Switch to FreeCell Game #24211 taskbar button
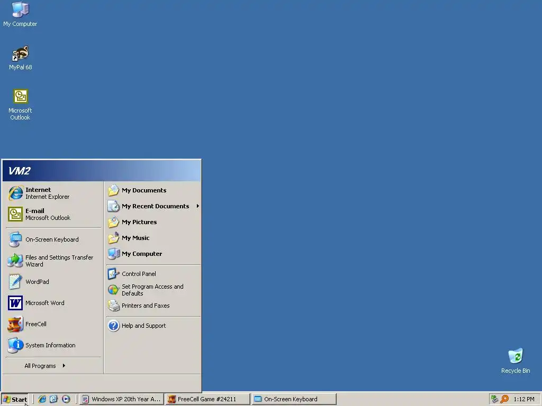This screenshot has width=542, height=406. [x=207, y=399]
